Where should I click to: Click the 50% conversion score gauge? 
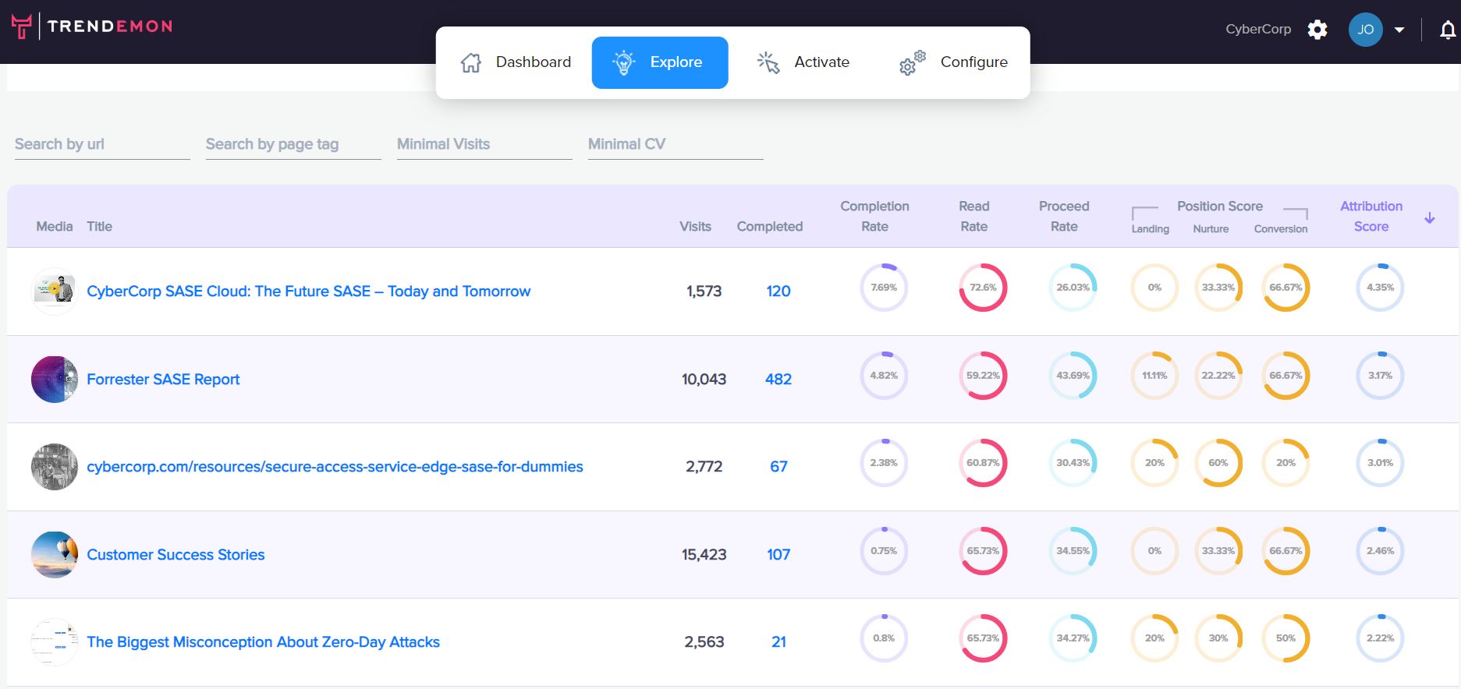(1285, 638)
